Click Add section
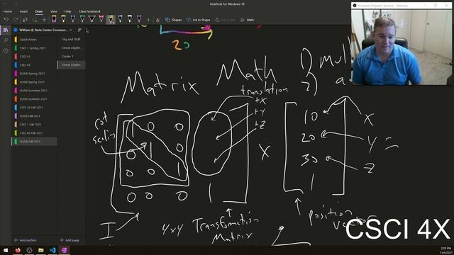Image resolution: width=454 pixels, height=255 pixels. 26,240
